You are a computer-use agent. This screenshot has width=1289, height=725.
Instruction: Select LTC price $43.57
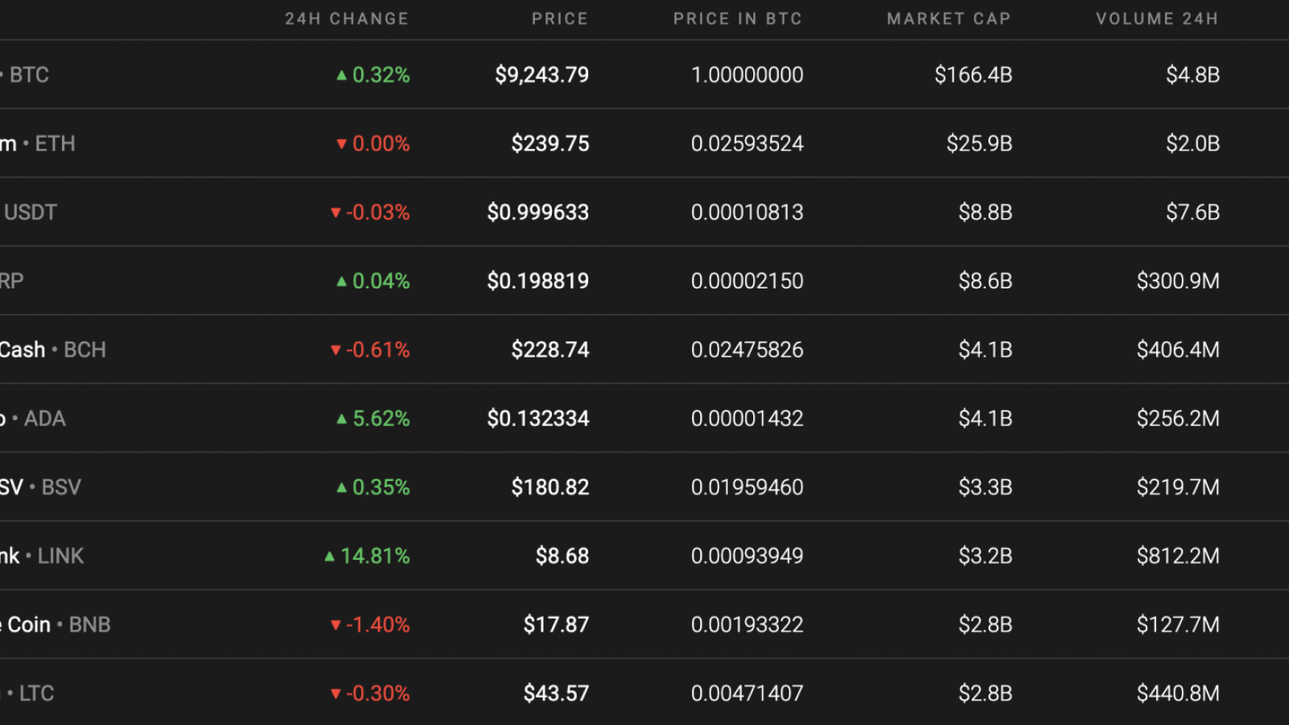[556, 694]
